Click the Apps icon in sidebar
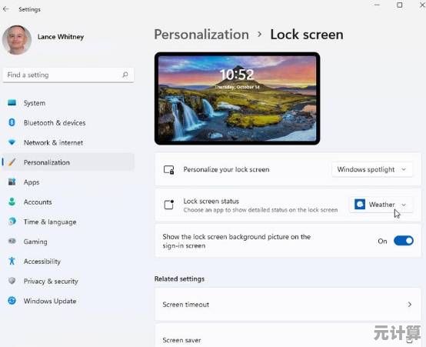 pos(12,182)
